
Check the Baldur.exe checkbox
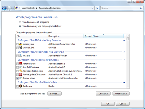click(x=18, y=86)
